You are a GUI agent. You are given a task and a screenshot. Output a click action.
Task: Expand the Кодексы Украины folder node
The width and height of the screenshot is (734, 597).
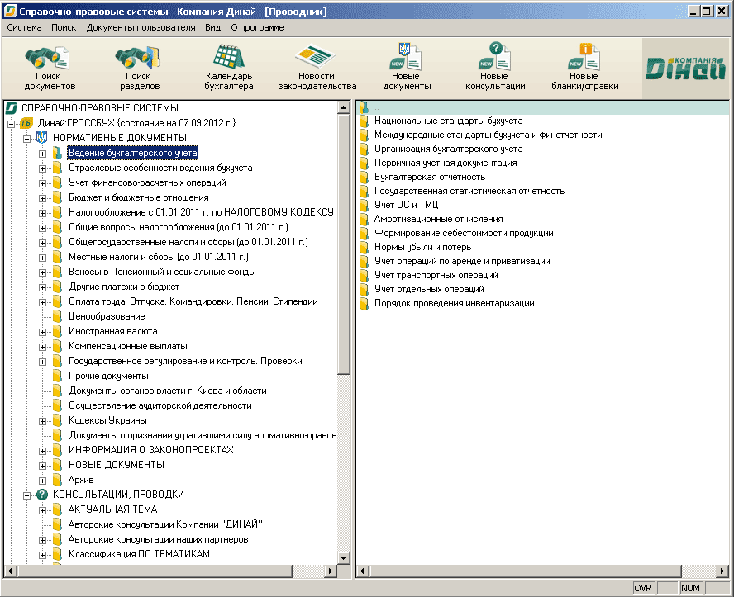coord(43,420)
